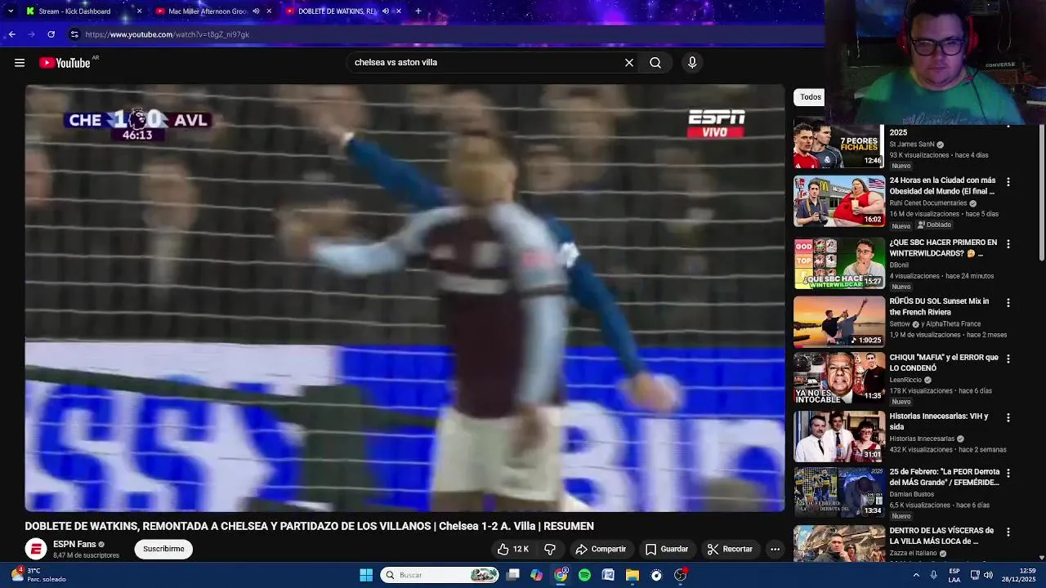Viewport: 1046px width, 588px height.
Task: Open options for '24 Horas en la Ciudad' video
Action: [1008, 182]
